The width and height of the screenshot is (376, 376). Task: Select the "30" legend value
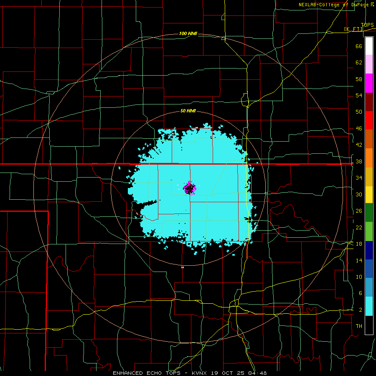tap(359, 194)
